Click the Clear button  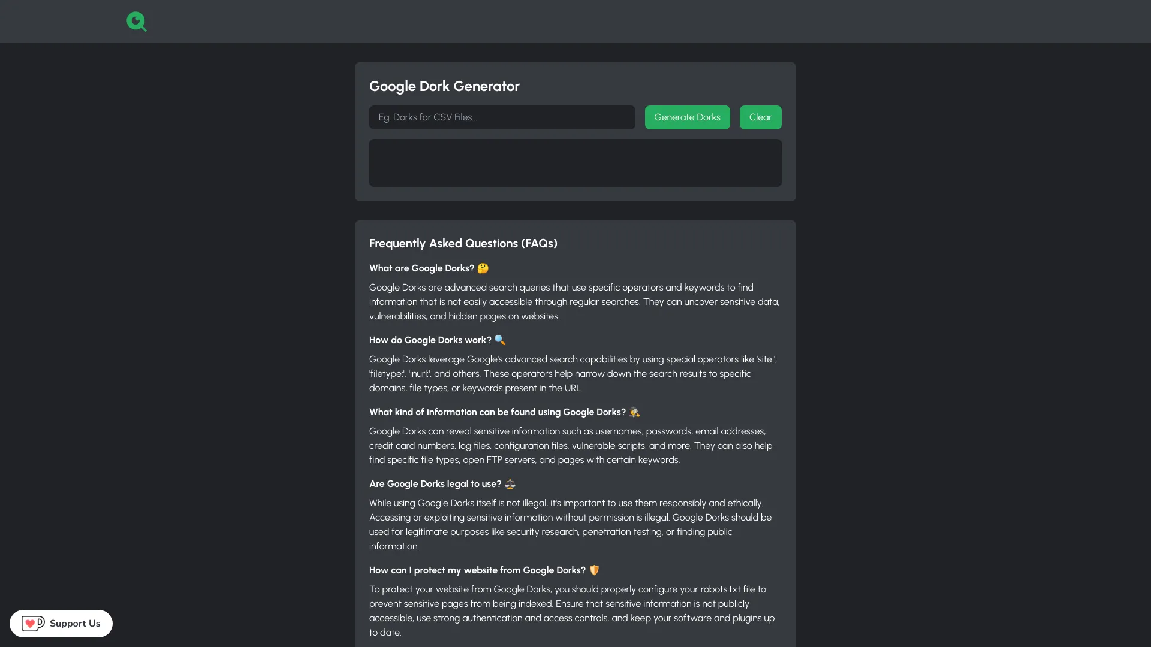click(x=760, y=117)
